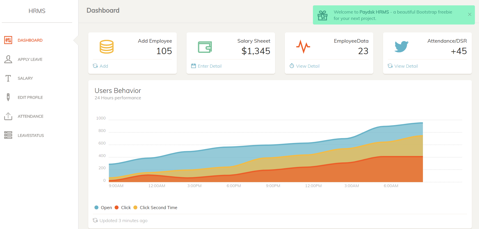The image size is (479, 229).
Task: Click the HRMS logo title
Action: click(x=37, y=11)
